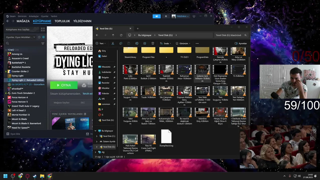
Task: Click the green OYNA play button
Action: point(64,85)
